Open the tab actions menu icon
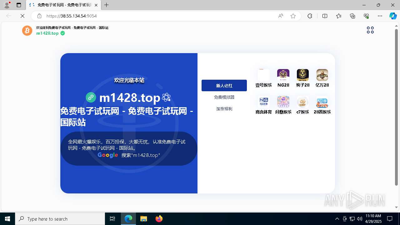The width and height of the screenshot is (400, 225). (19, 5)
